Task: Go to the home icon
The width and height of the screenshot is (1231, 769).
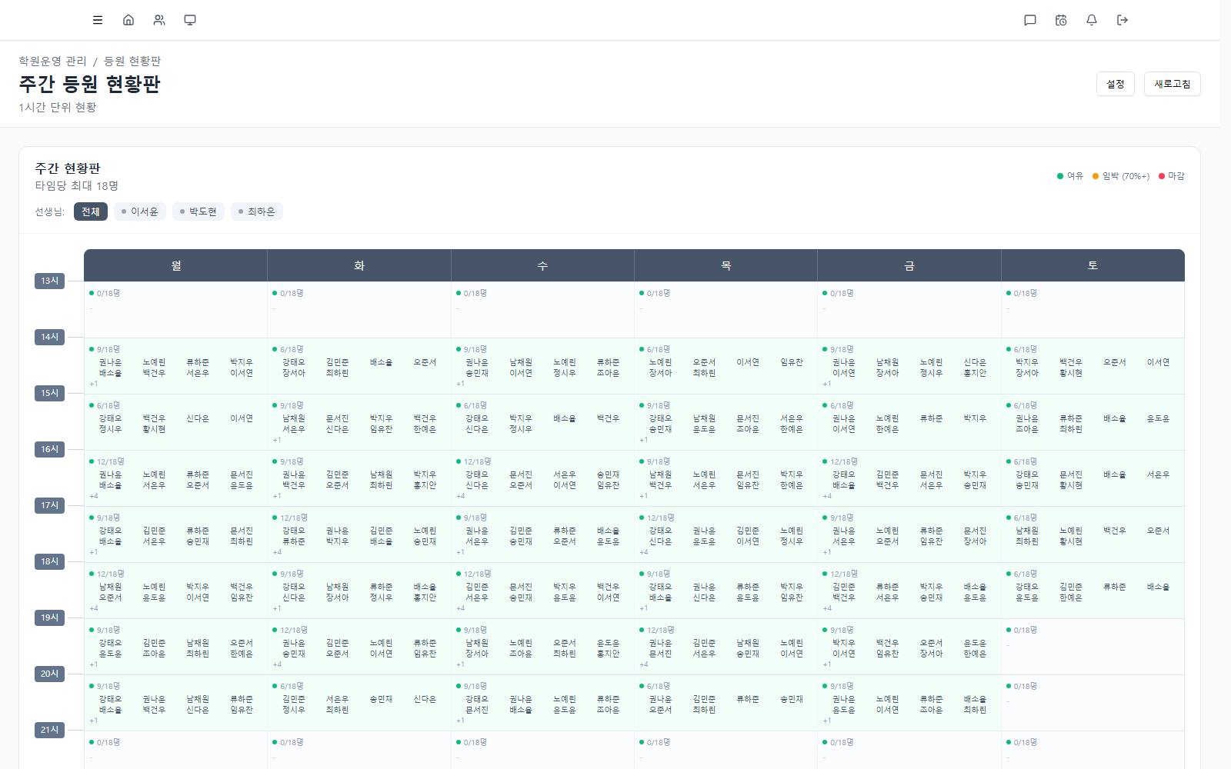Action: tap(128, 20)
